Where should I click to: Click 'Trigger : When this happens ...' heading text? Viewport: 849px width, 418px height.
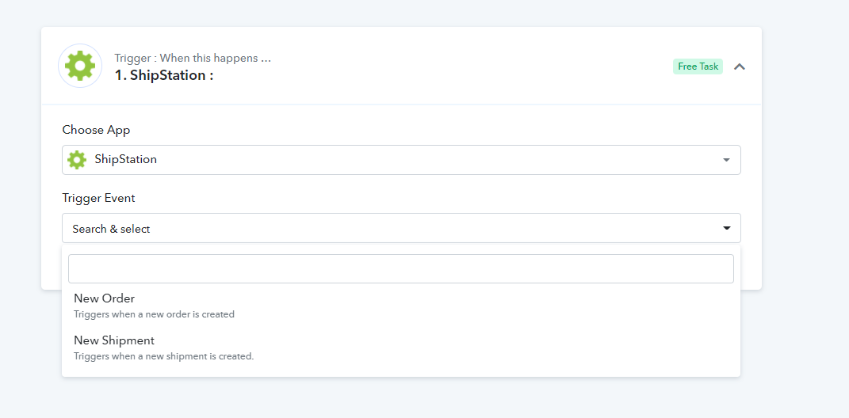click(193, 58)
